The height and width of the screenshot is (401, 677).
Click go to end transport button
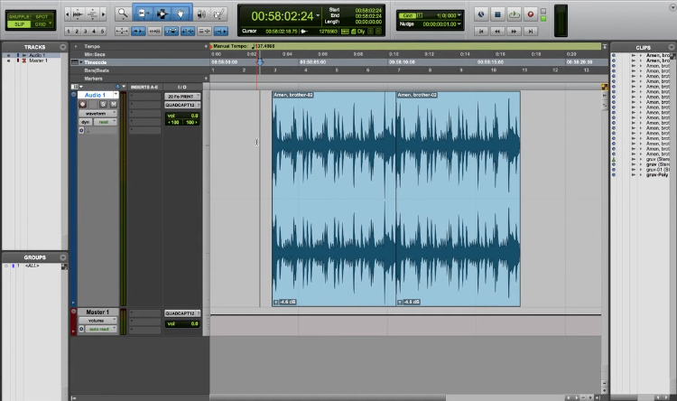click(531, 31)
